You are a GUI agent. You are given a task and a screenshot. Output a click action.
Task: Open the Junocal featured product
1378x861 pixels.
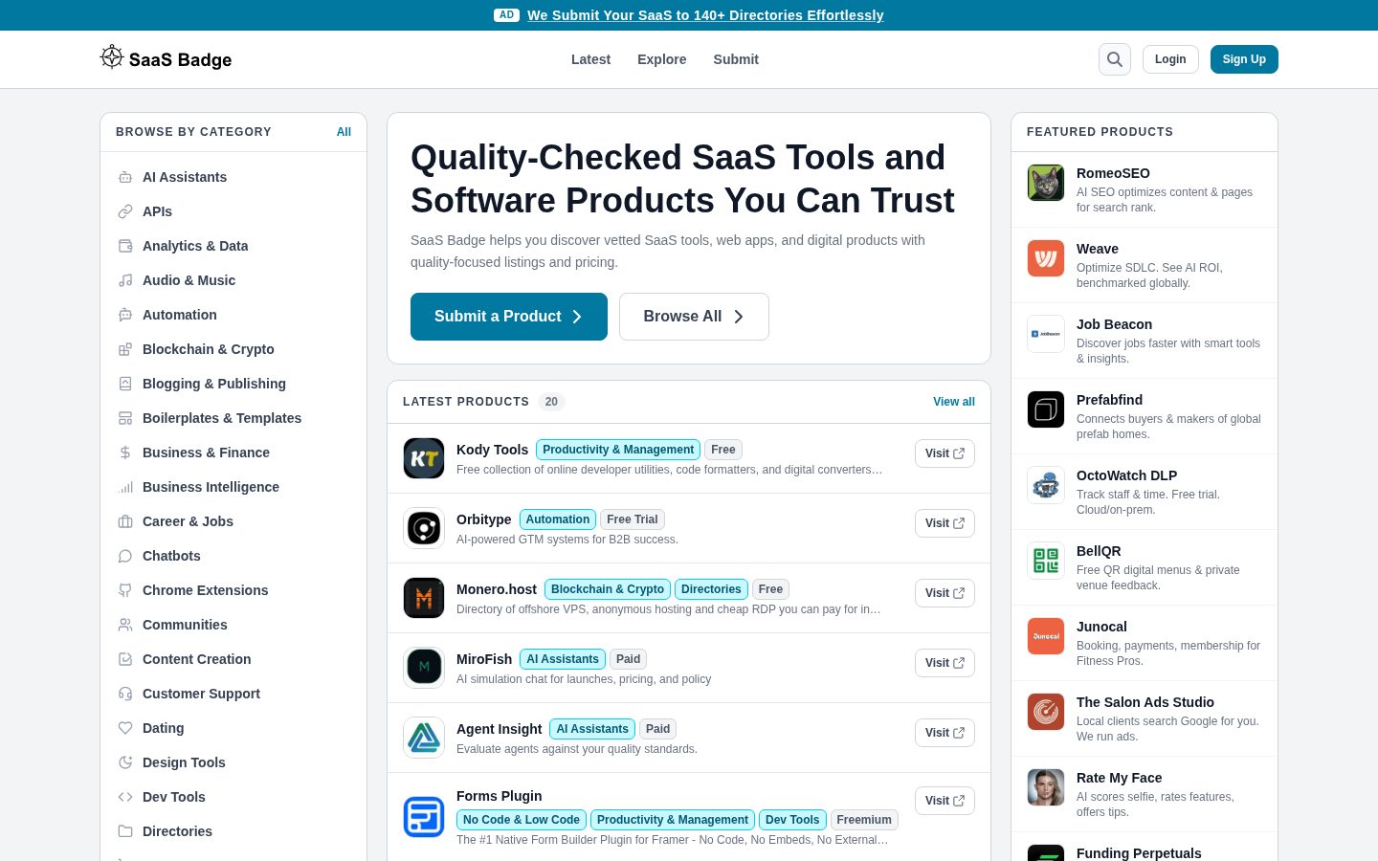(1145, 643)
